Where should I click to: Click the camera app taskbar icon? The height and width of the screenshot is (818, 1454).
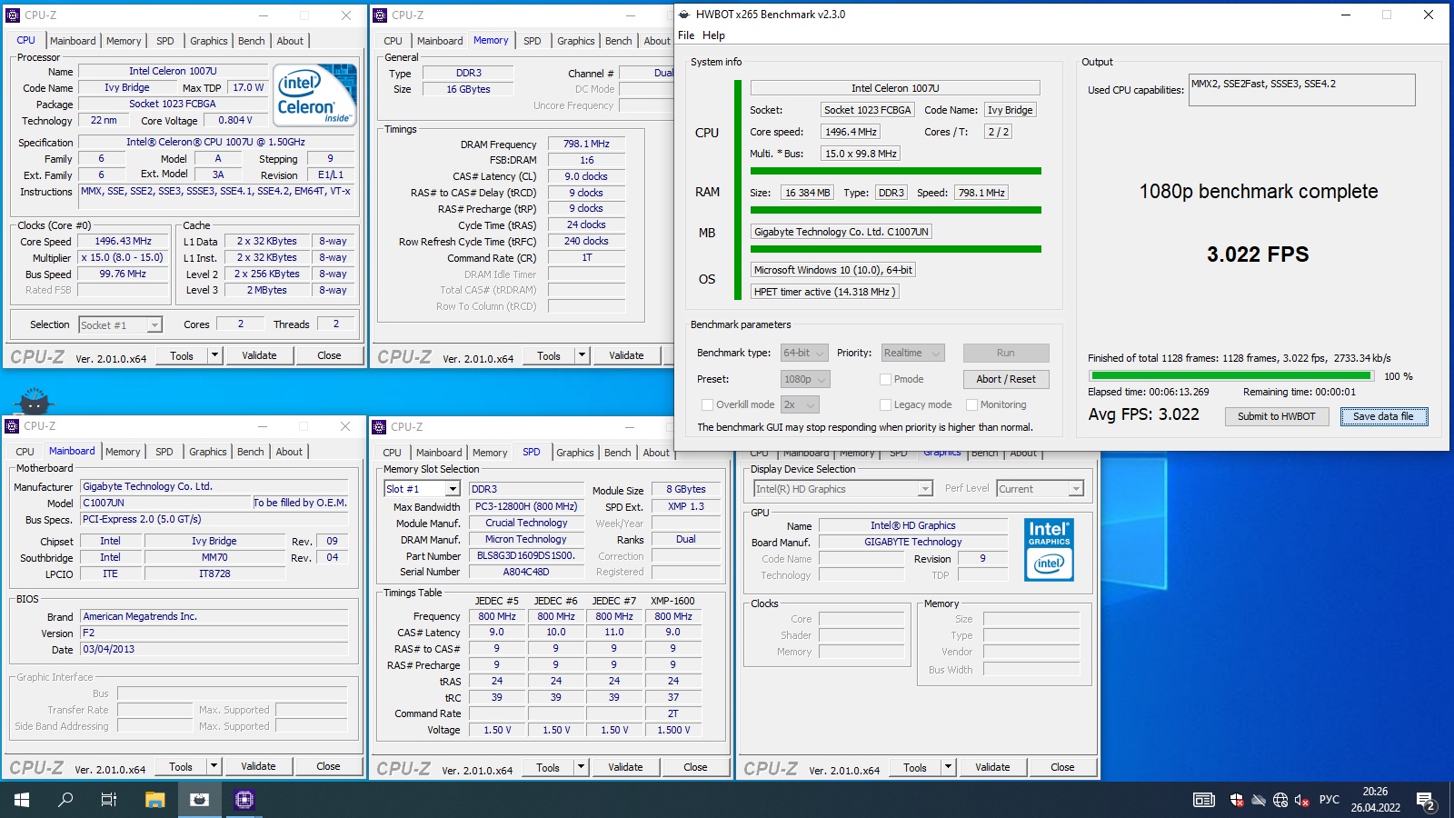pos(200,800)
